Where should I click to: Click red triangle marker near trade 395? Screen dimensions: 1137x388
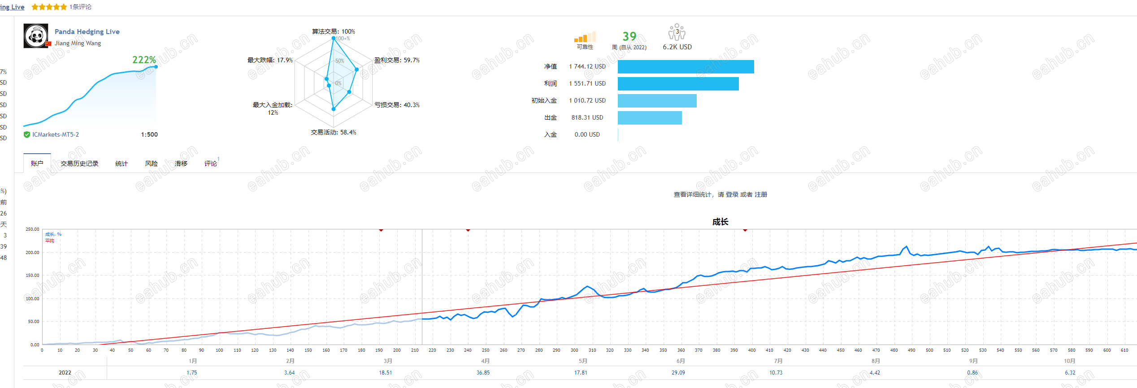tap(745, 230)
